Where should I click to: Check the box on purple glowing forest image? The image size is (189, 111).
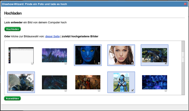pyautogui.click(x=66, y=63)
